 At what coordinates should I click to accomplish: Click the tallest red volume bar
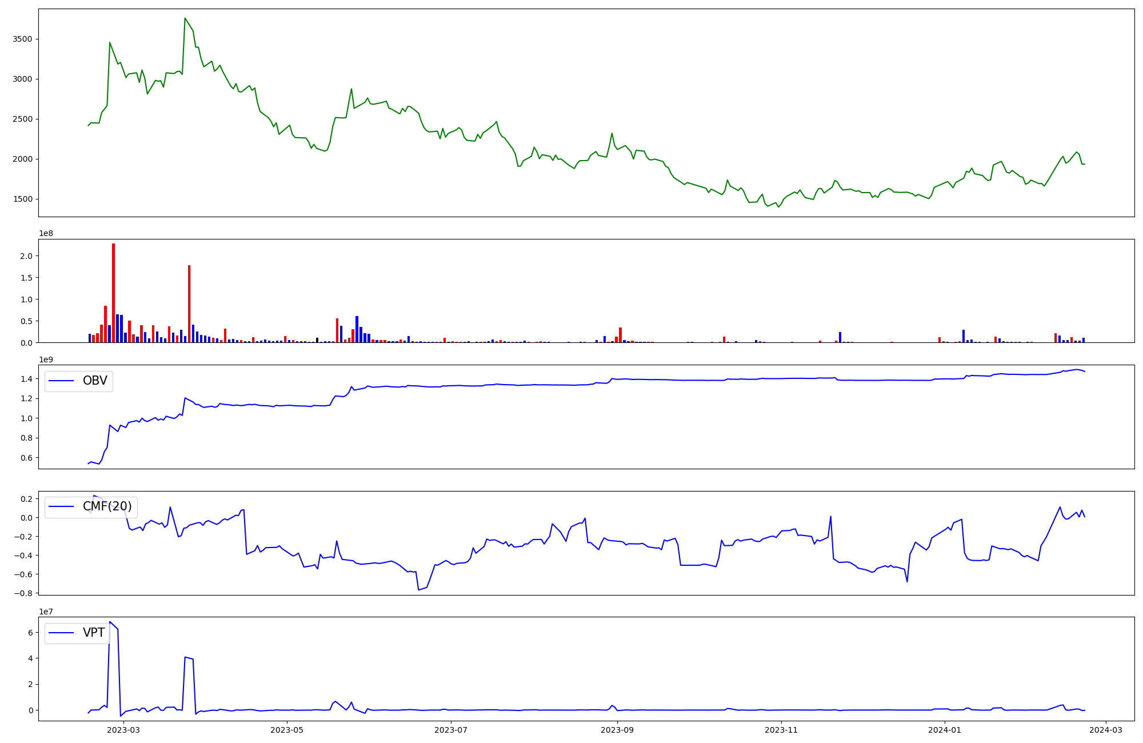[x=113, y=293]
